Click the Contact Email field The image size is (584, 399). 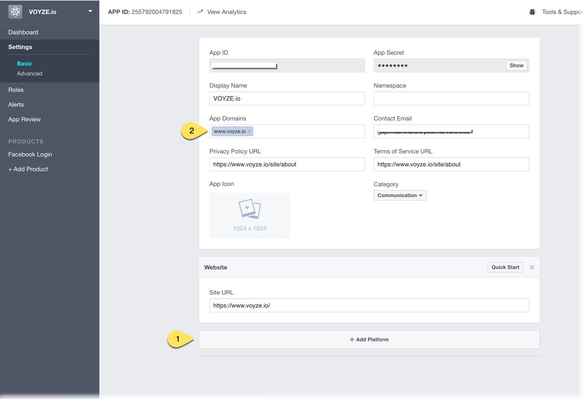coord(451,131)
